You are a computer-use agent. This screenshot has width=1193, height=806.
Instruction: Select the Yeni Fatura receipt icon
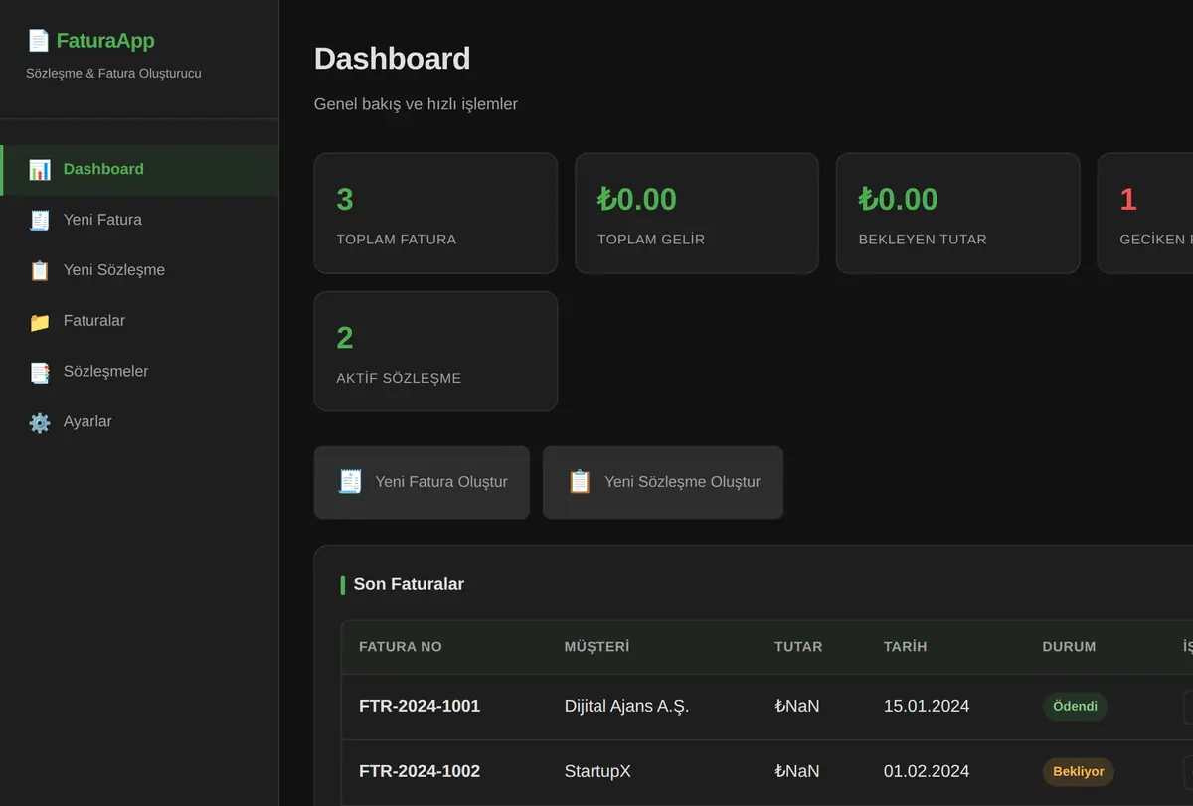(x=40, y=221)
